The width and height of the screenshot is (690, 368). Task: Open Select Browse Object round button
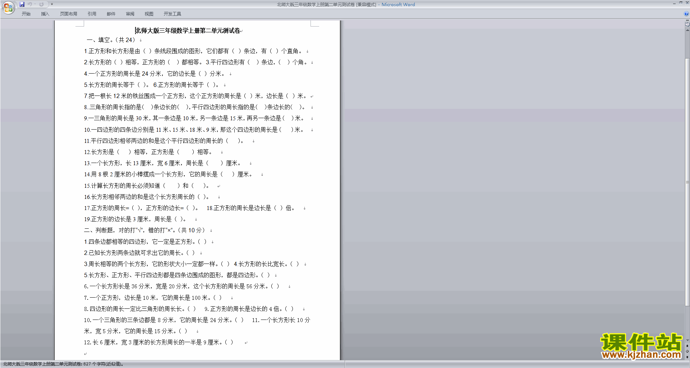tap(687, 351)
